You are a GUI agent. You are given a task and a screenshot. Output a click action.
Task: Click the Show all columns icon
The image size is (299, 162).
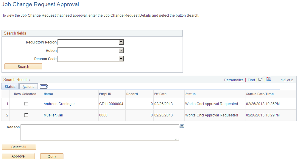44,87
